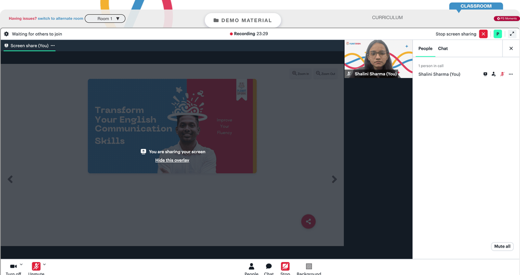Switch to the People tab in the side panel

click(x=425, y=48)
